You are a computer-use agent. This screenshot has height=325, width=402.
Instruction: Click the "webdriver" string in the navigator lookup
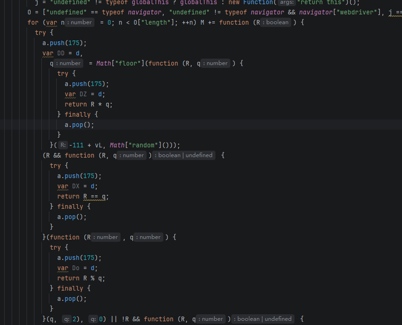tap(356, 12)
